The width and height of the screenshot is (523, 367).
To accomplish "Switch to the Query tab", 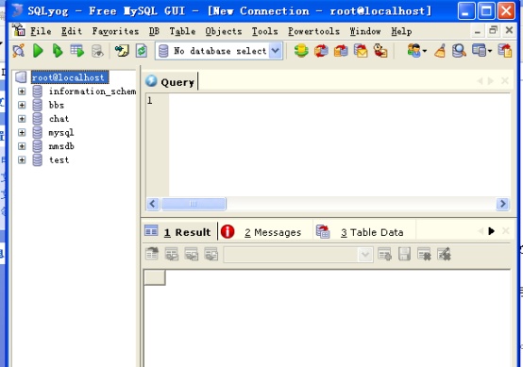I will pos(171,82).
